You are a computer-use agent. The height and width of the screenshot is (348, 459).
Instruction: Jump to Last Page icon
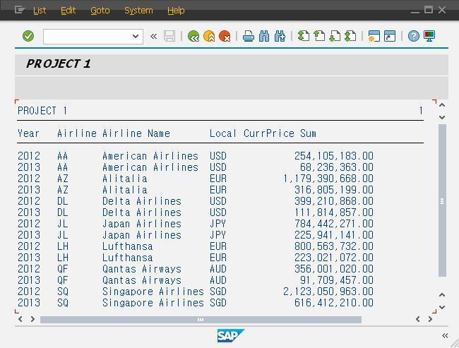(350, 36)
